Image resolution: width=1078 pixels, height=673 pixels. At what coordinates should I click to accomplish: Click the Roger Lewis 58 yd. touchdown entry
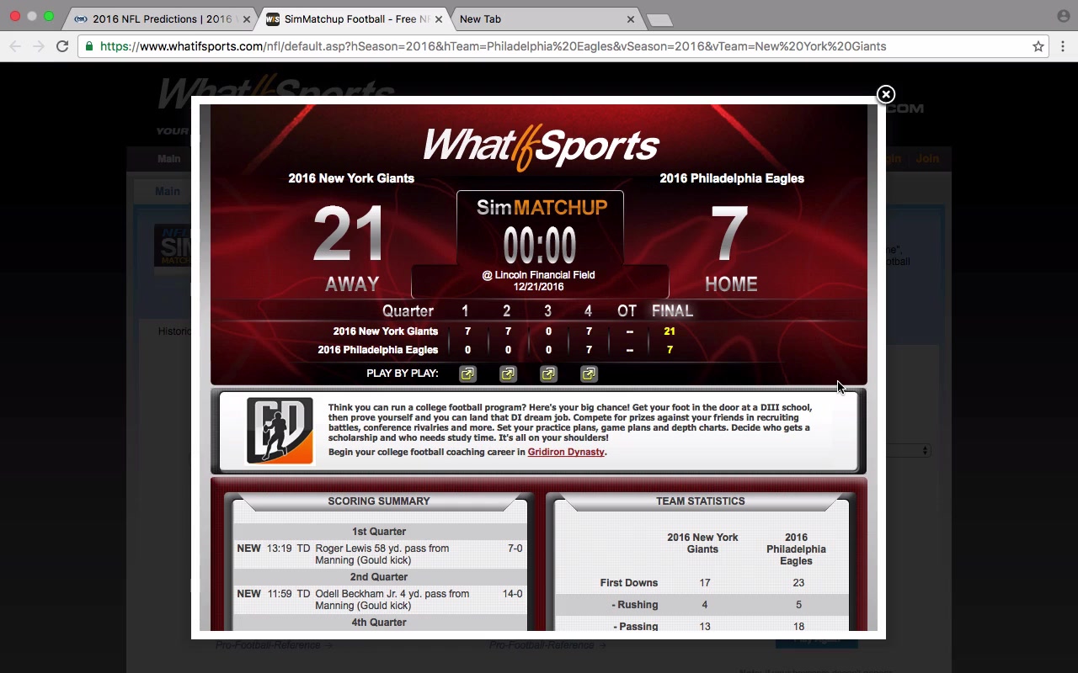point(382,554)
